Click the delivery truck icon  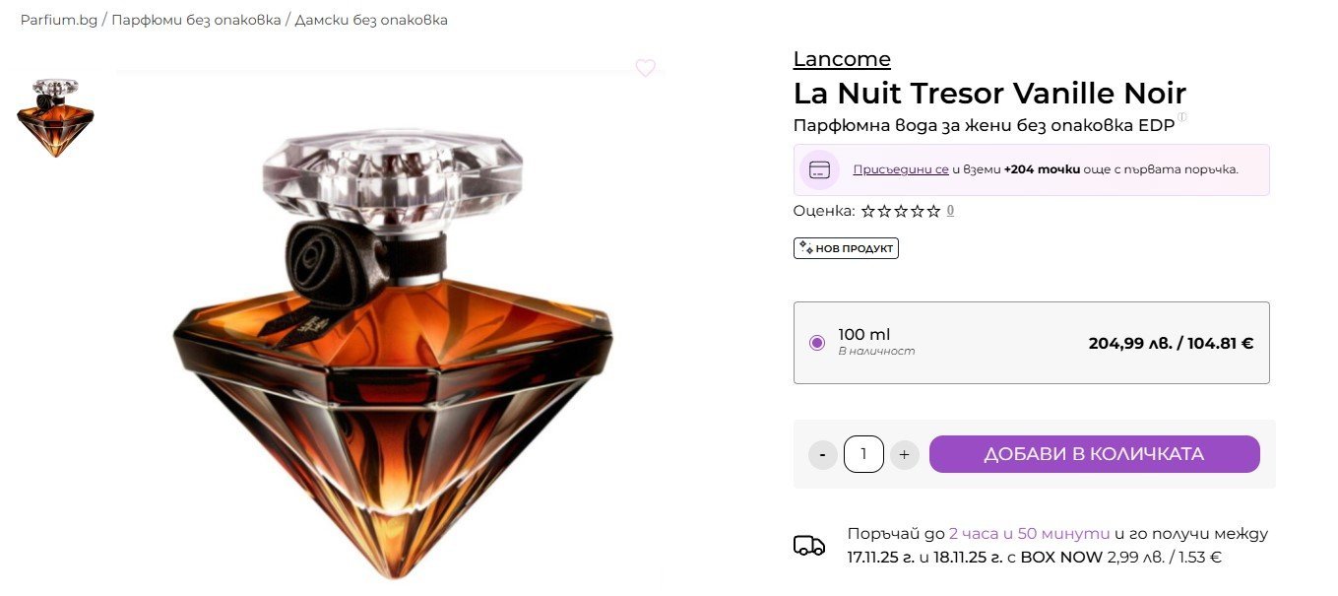click(x=809, y=546)
